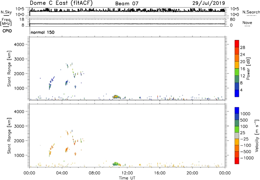The width and height of the screenshot is (260, 180).
Task: Click the 'Velocity [m s-1]' color bar title
Action: (257, 135)
